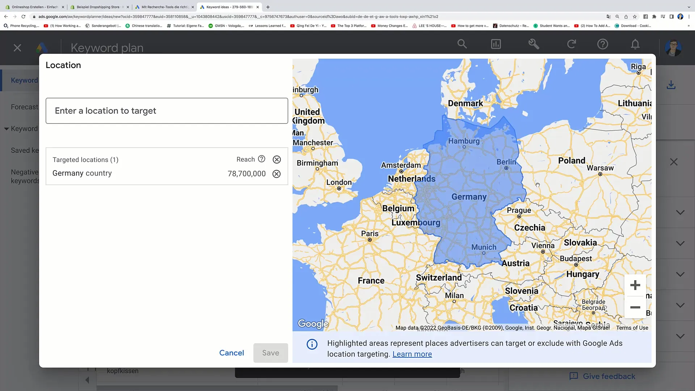Viewport: 695px width, 391px height.
Task: Show more bookmarks overflow chevron
Action: point(688,26)
